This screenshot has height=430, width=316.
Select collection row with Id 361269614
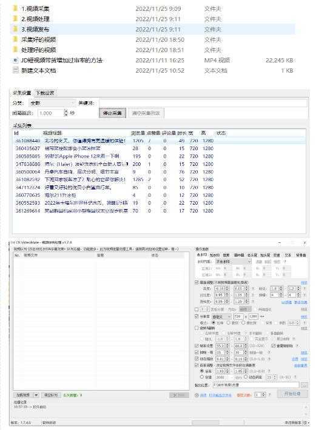[160, 211]
